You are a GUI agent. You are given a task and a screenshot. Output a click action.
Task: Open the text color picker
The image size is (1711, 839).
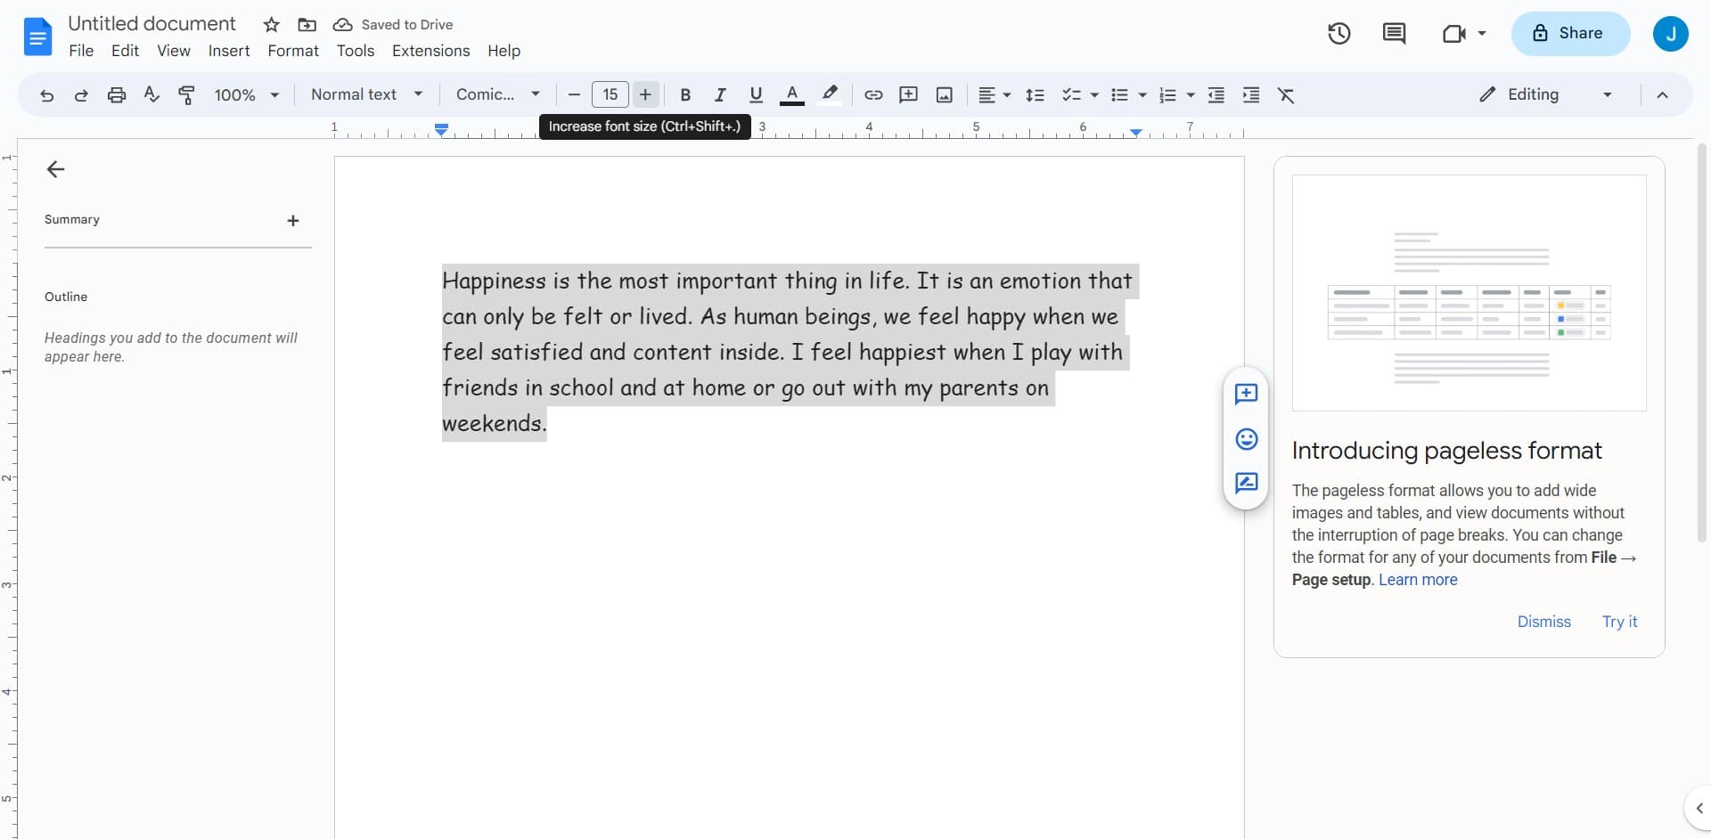[x=791, y=95]
